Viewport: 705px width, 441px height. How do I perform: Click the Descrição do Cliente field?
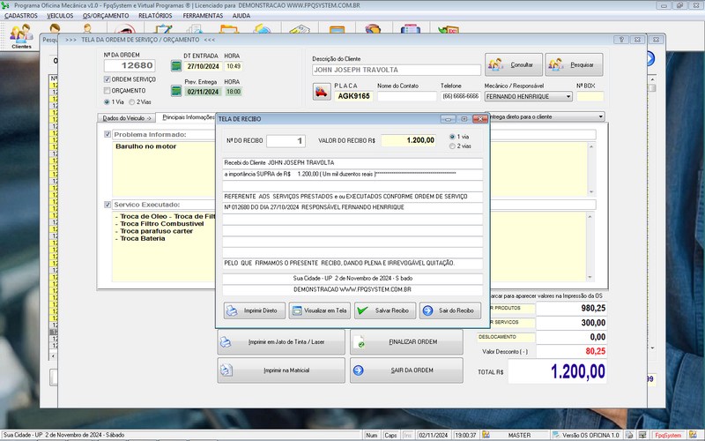tap(396, 70)
